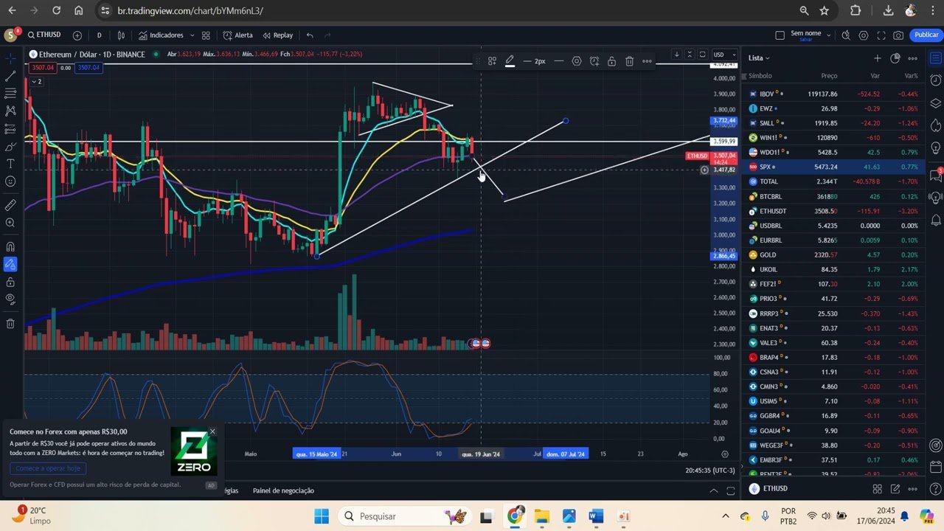Undo the last chart action
This screenshot has height=531, width=944.
coord(310,35)
